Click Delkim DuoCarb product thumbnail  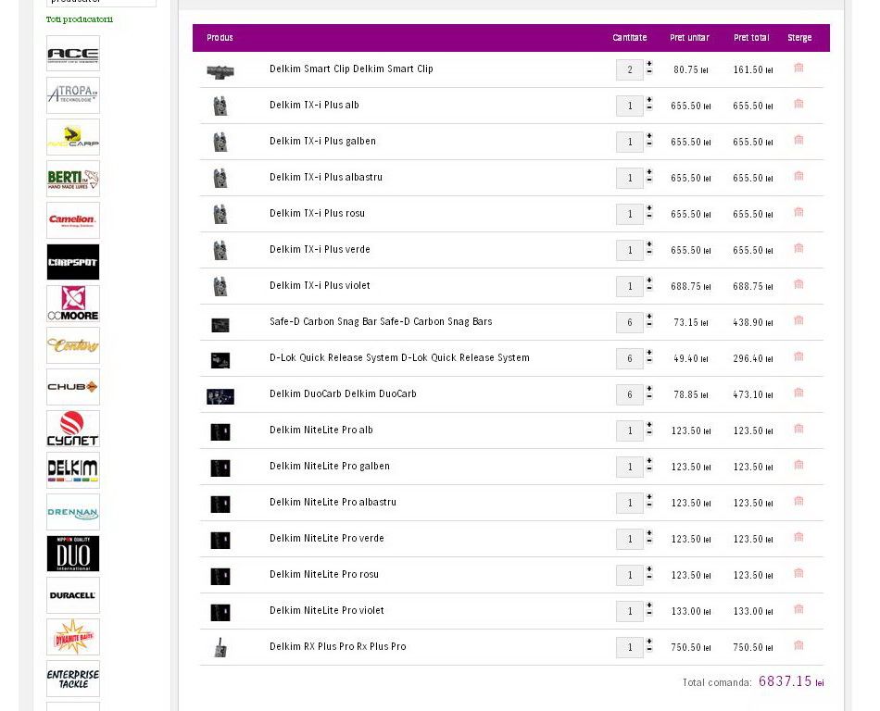coord(220,396)
